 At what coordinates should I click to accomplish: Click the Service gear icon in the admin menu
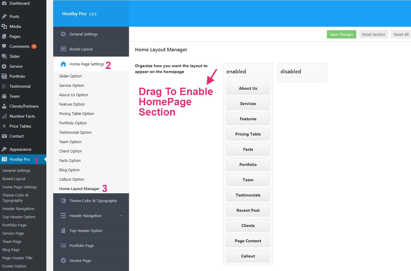click(x=4, y=66)
